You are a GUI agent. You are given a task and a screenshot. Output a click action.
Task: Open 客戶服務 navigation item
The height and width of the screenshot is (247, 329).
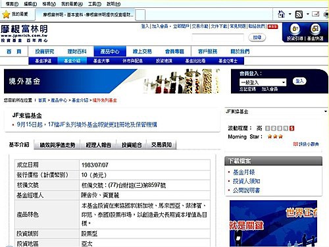pyautogui.click(x=207, y=51)
